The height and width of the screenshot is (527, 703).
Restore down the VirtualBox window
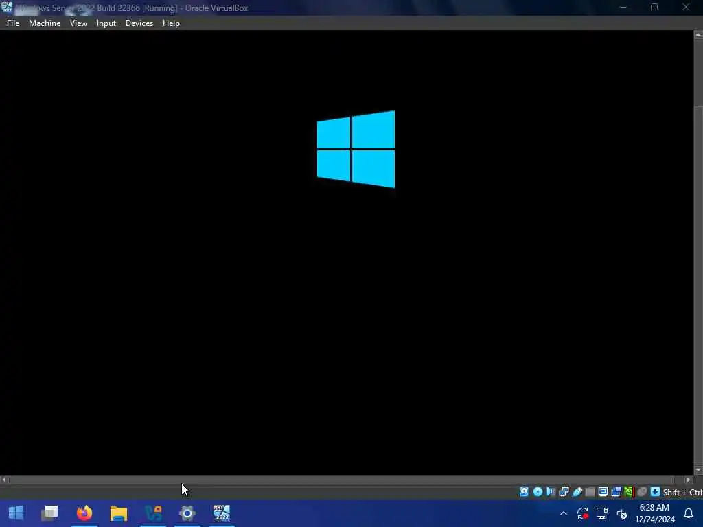654,7
